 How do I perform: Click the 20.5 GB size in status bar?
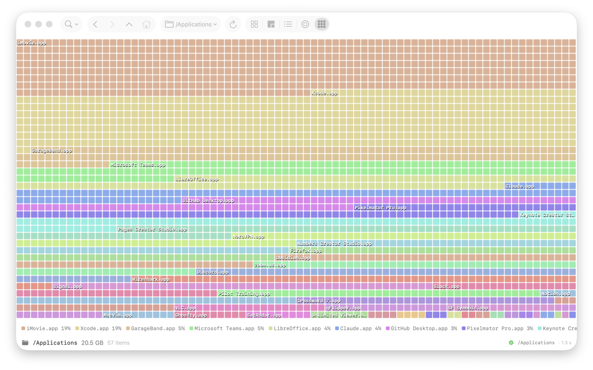pyautogui.click(x=92, y=343)
